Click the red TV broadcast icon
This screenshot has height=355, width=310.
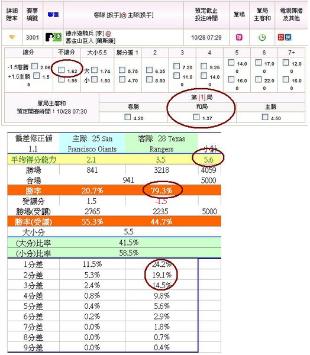[281, 37]
